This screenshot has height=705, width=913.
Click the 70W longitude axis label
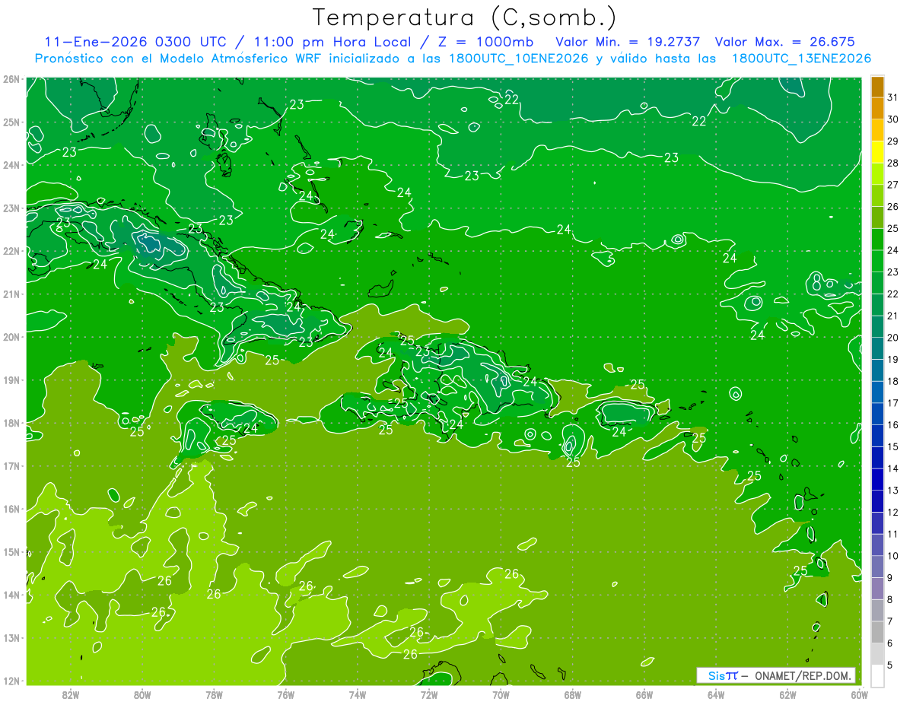click(x=501, y=694)
